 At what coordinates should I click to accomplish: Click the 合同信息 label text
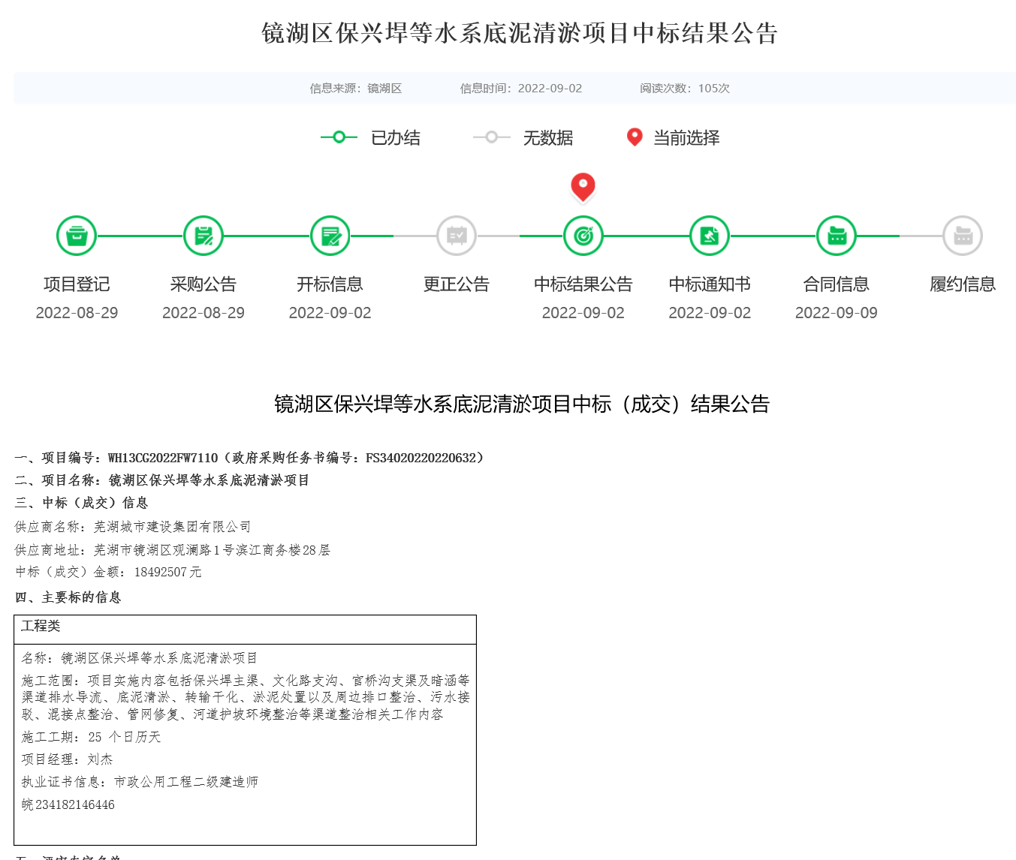(x=837, y=284)
